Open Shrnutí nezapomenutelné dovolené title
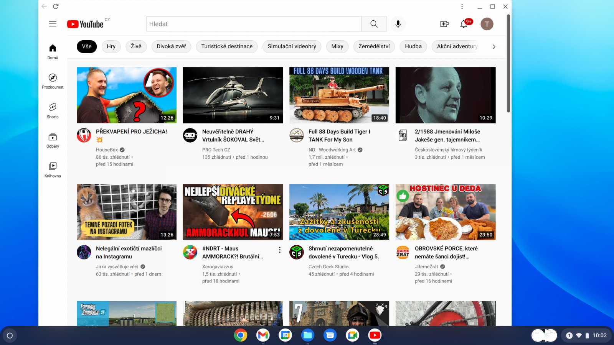 [x=343, y=252]
